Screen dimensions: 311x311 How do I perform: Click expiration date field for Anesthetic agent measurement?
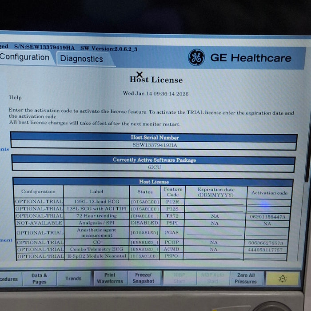(214, 232)
